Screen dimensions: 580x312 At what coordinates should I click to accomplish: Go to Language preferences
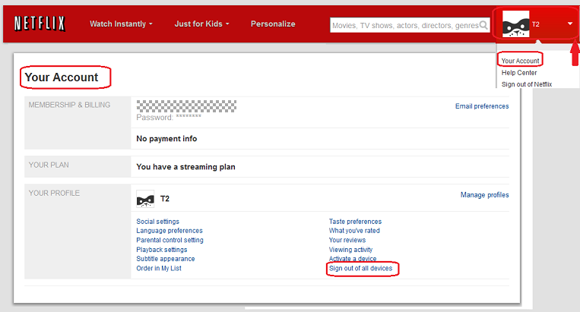click(169, 231)
